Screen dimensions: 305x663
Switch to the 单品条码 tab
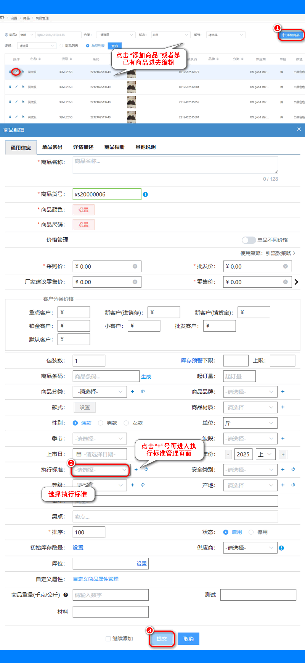52,147
